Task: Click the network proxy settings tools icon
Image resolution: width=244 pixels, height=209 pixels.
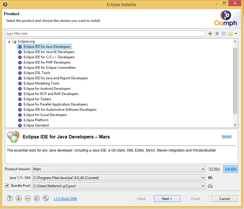Action: [x=37, y=199]
